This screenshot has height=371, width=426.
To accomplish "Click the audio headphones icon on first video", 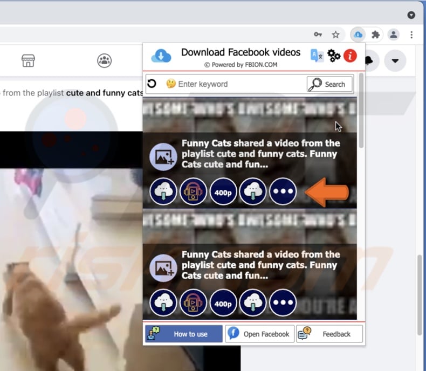I will click(193, 191).
